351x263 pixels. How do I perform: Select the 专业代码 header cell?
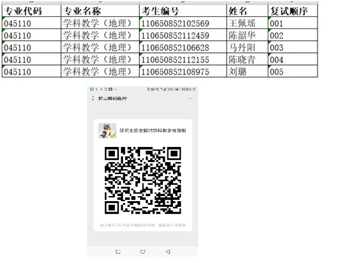(32, 11)
